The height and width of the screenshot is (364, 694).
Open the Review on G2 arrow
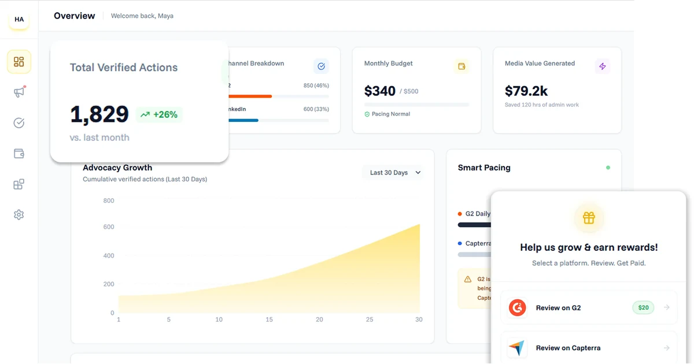click(x=667, y=308)
